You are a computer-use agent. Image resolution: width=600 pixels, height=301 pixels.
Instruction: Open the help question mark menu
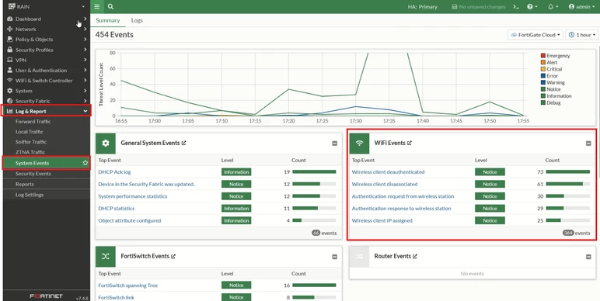click(532, 7)
